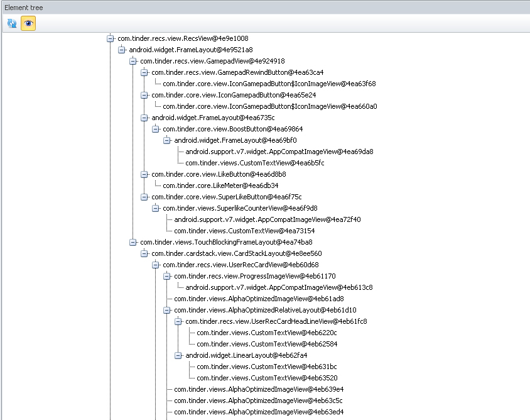
Task: Select the android.widget.LinearLayout@4eb62fa4 row
Action: (x=246, y=355)
